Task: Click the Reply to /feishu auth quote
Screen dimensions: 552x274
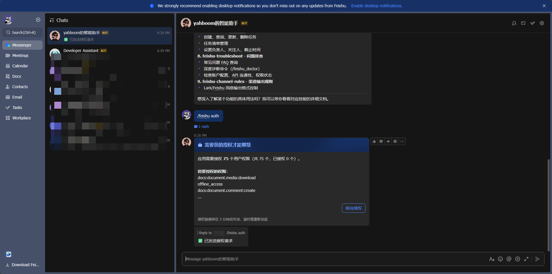Action: pos(221,233)
